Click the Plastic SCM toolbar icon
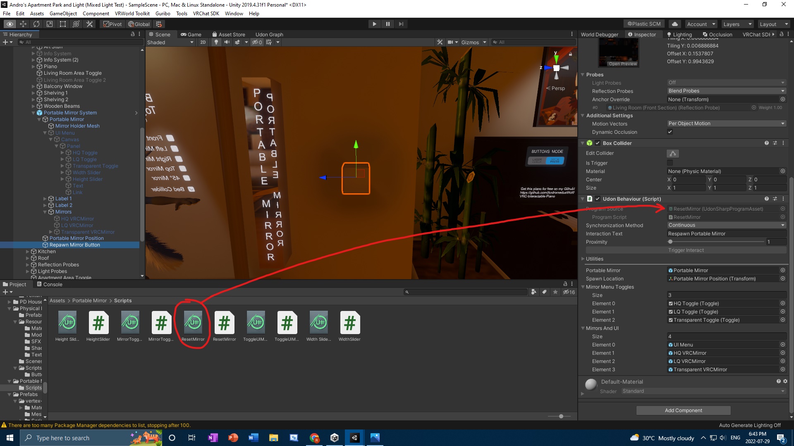 pyautogui.click(x=643, y=24)
